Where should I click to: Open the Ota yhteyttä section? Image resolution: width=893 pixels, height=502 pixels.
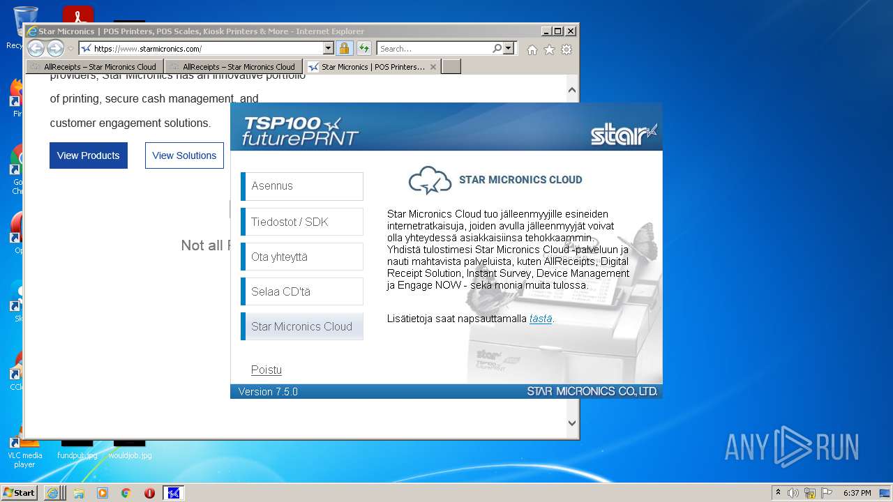click(x=302, y=257)
